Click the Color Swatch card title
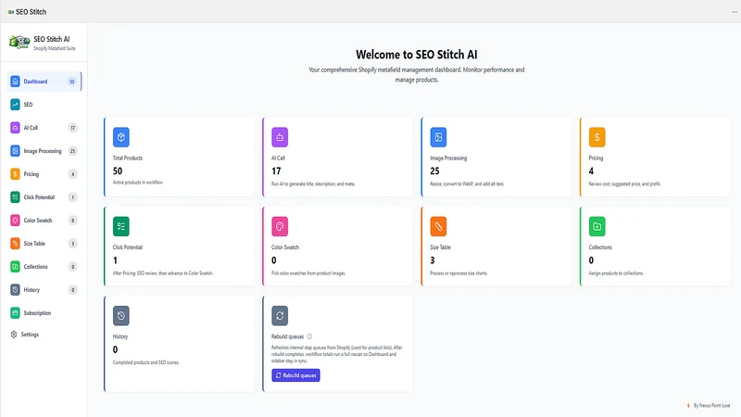Viewport: 741px width, 417px height. [285, 247]
